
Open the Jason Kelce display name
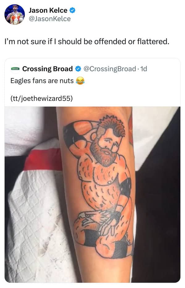click(48, 10)
